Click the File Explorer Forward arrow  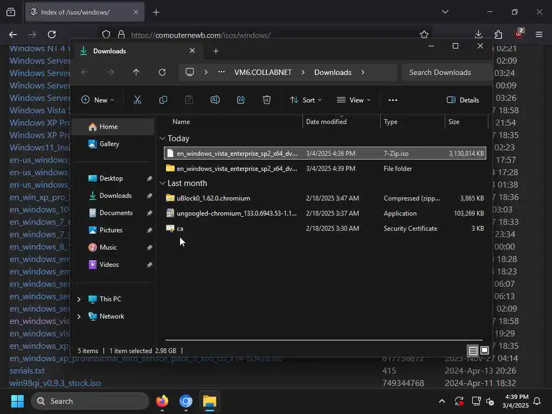pyautogui.click(x=111, y=72)
